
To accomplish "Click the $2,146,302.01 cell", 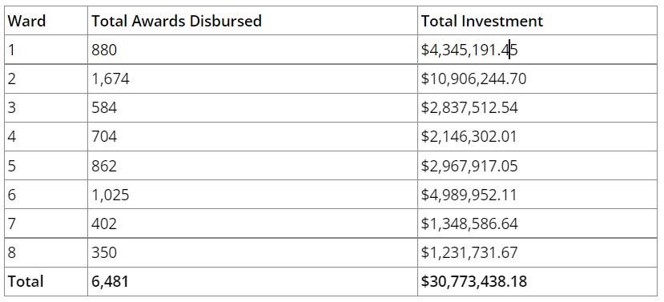I will pos(537,136).
